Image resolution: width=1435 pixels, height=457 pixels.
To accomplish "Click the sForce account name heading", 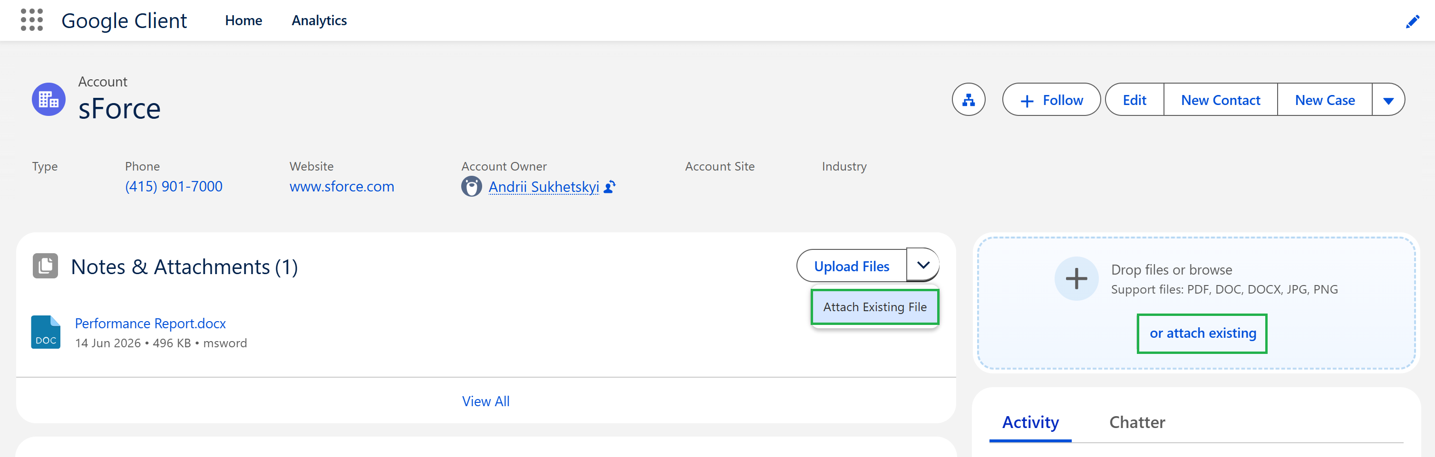I will click(x=119, y=108).
